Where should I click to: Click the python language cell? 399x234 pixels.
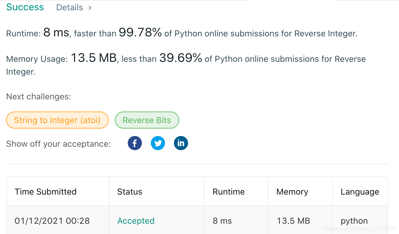354,221
